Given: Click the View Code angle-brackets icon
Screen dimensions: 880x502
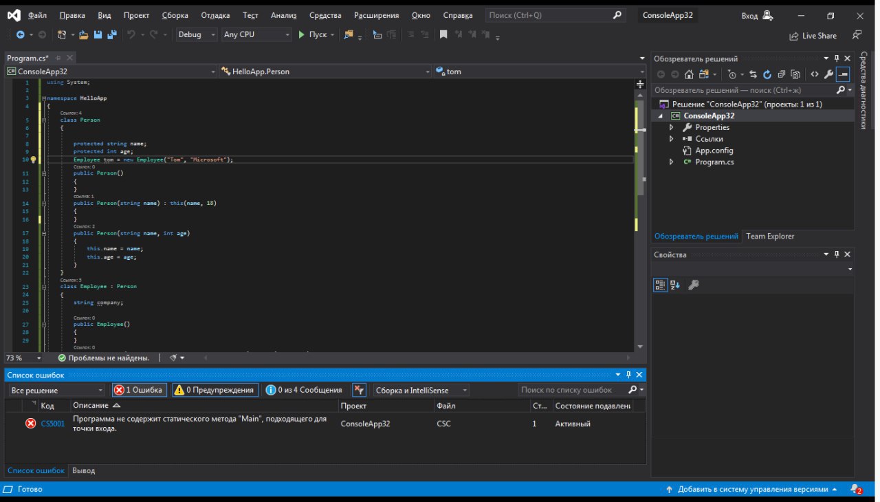Looking at the screenshot, I should click(x=815, y=74).
